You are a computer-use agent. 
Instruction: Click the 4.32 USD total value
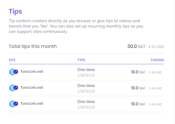(156, 47)
